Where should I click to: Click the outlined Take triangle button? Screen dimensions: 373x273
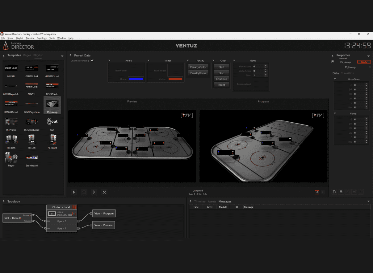click(94, 192)
